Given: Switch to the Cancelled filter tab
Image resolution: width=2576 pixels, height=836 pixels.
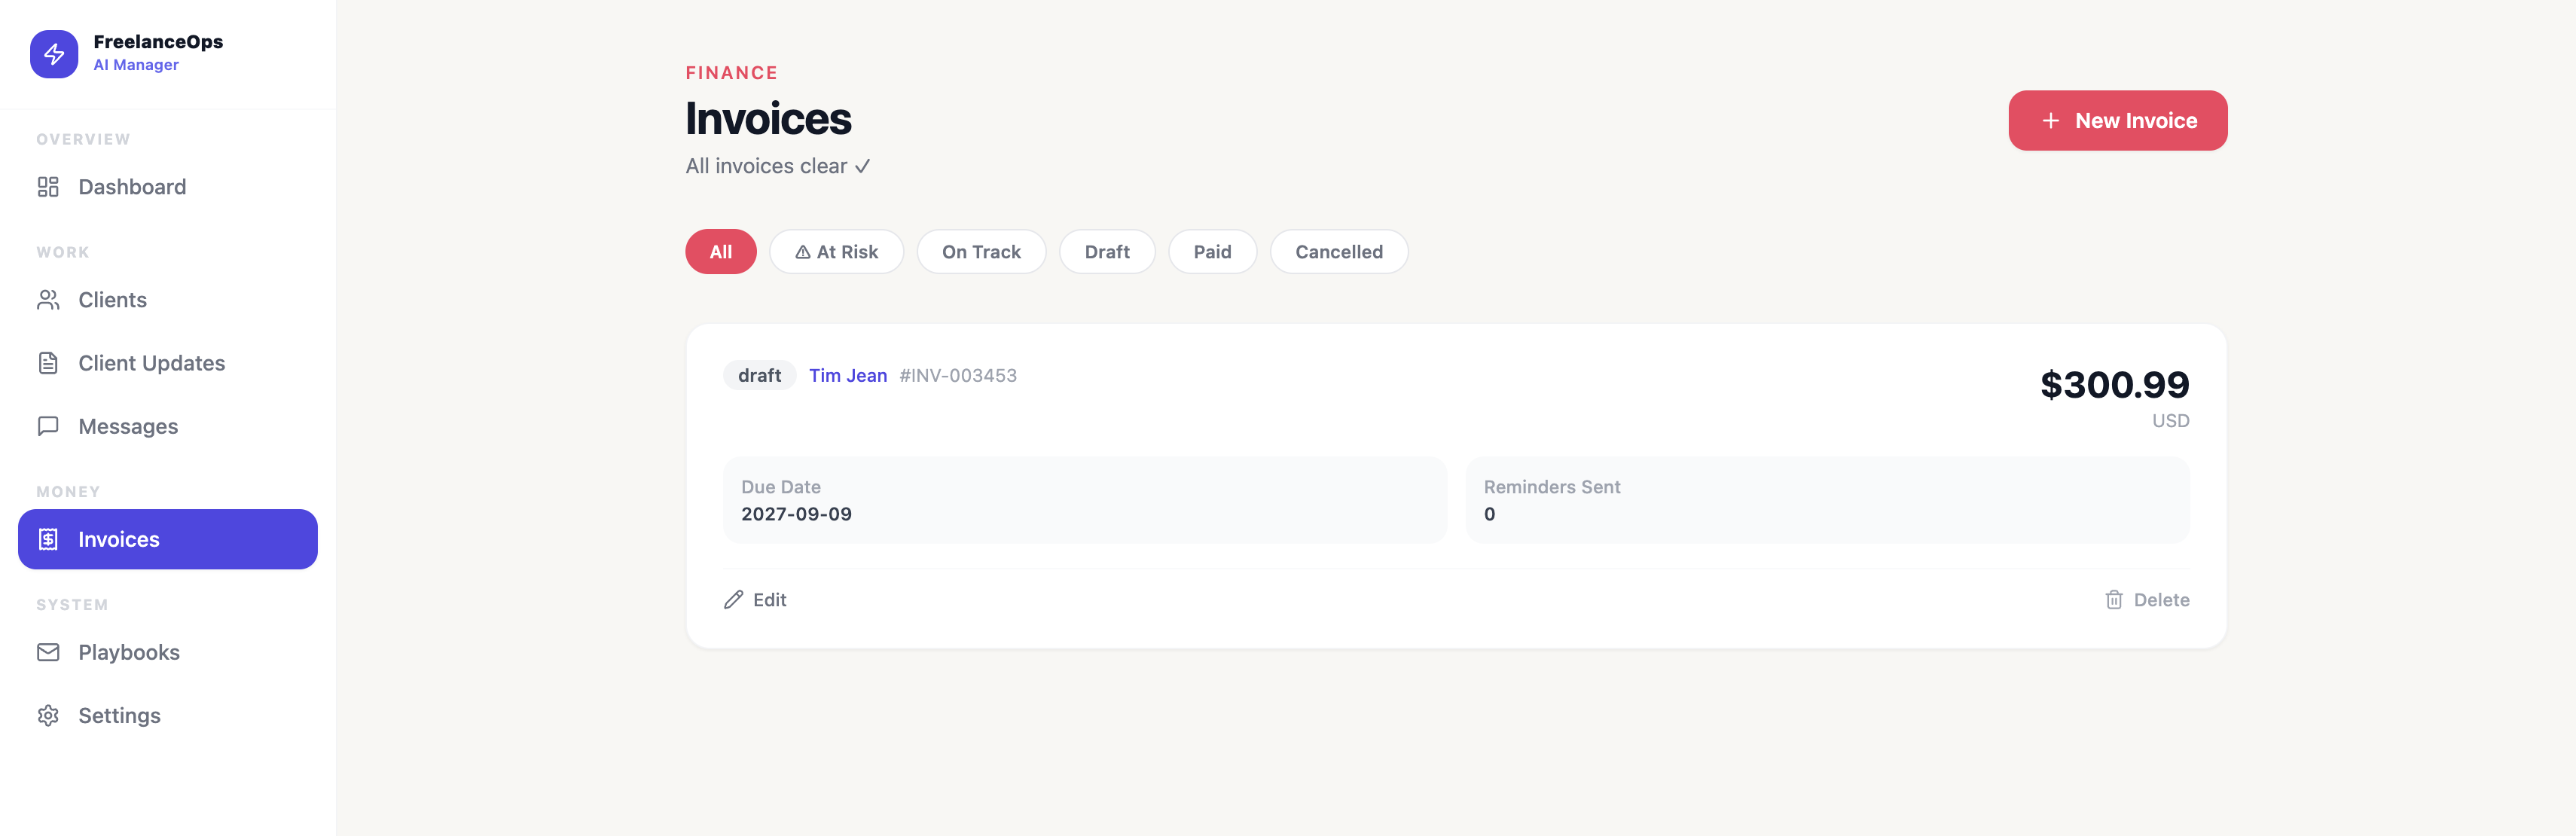Looking at the screenshot, I should [1339, 252].
